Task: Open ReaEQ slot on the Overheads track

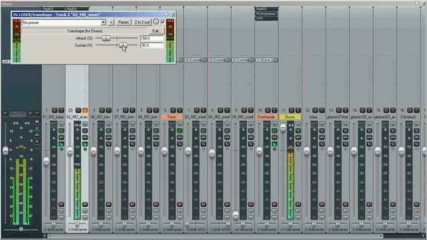Action: (x=267, y=9)
